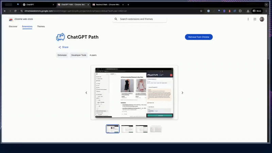Open the Google apps grid
272x153 pixels.
255,19
